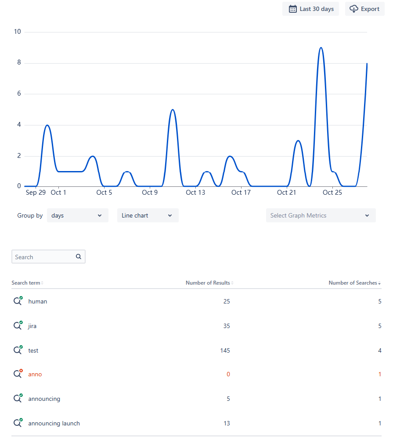Focus the search terms filter input
Screen dimensions: 393x439
pyautogui.click(x=44, y=257)
